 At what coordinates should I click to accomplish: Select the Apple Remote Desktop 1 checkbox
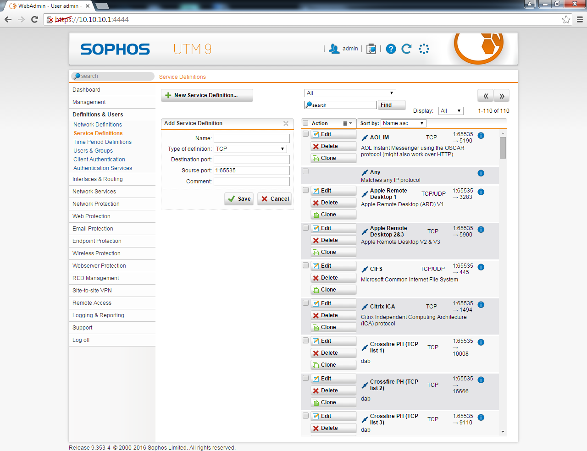[x=305, y=190]
